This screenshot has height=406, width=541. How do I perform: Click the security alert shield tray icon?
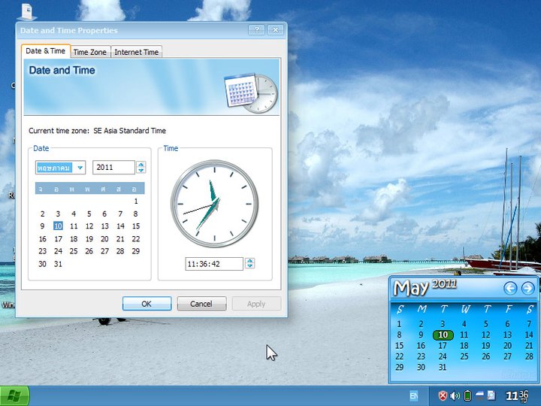443,395
